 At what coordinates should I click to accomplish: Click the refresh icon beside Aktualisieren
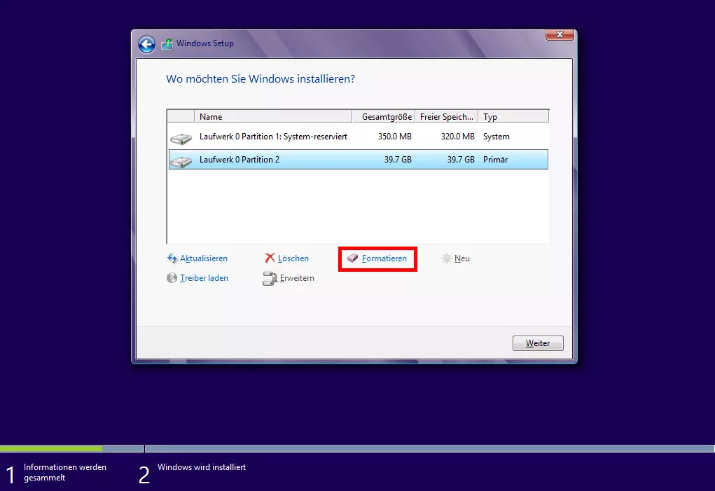(172, 258)
